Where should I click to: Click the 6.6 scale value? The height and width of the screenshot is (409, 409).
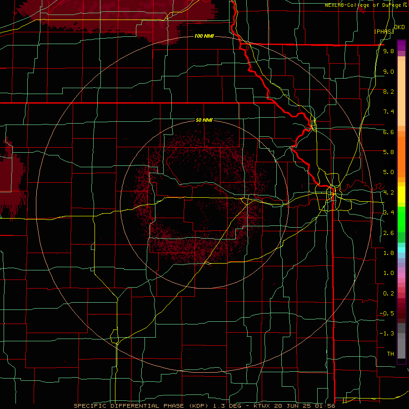(x=389, y=132)
